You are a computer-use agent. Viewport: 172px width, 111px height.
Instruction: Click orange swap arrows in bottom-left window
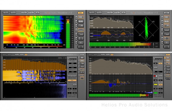pyautogui.click(x=26, y=55)
